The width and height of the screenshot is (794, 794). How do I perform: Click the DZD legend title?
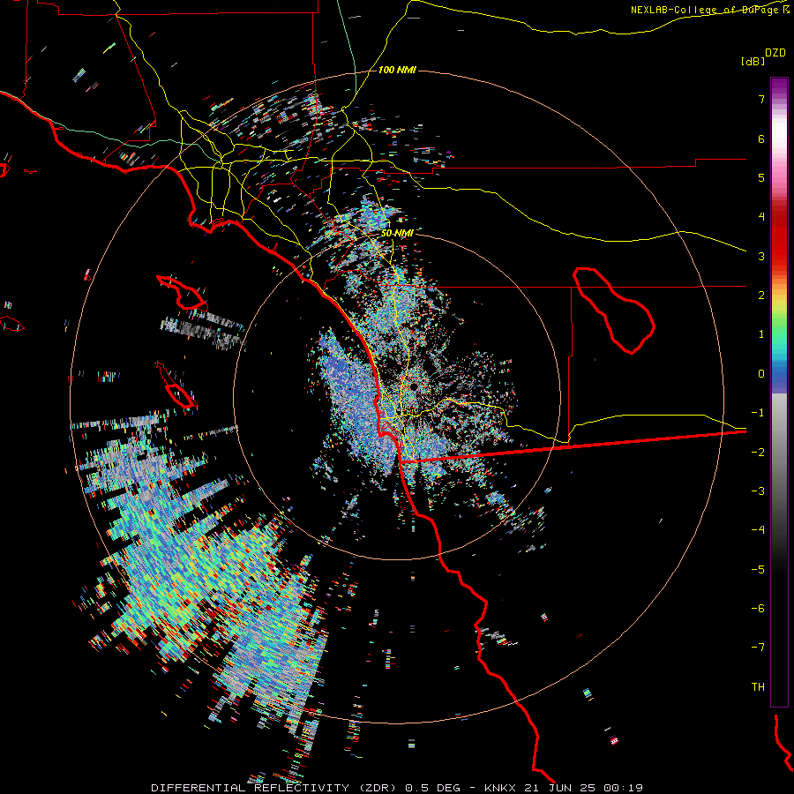(775, 53)
